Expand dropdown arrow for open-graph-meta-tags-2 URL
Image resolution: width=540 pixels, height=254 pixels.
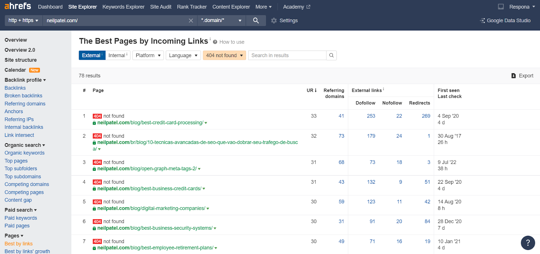pos(199,169)
